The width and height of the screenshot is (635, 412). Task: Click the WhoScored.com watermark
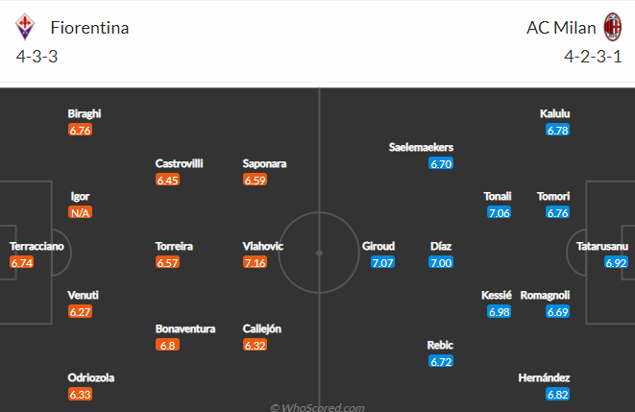click(x=317, y=407)
